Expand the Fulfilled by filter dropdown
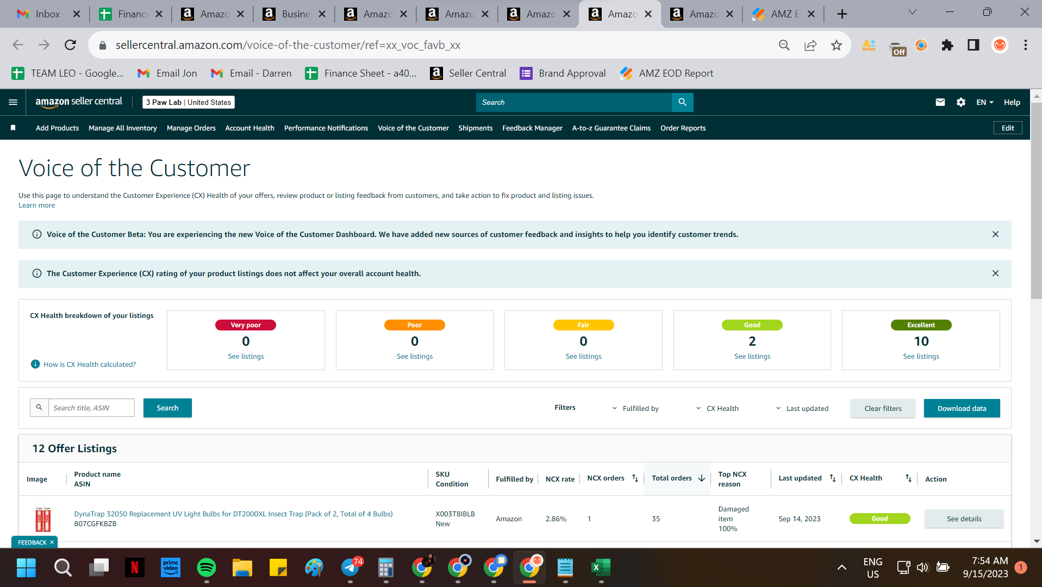 tap(635, 409)
